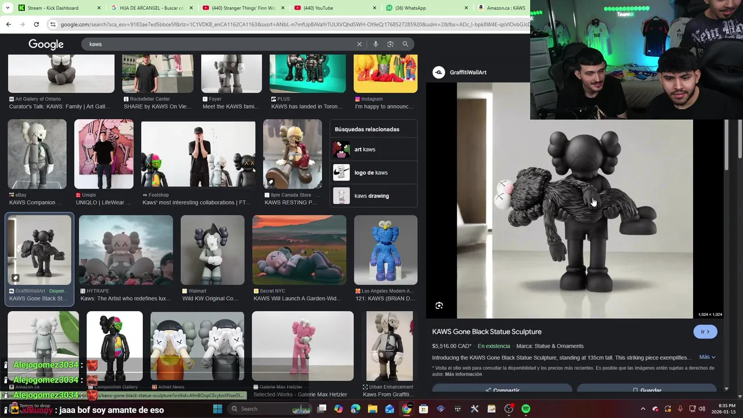Click the Compartir button
The width and height of the screenshot is (743, 418).
point(502,390)
